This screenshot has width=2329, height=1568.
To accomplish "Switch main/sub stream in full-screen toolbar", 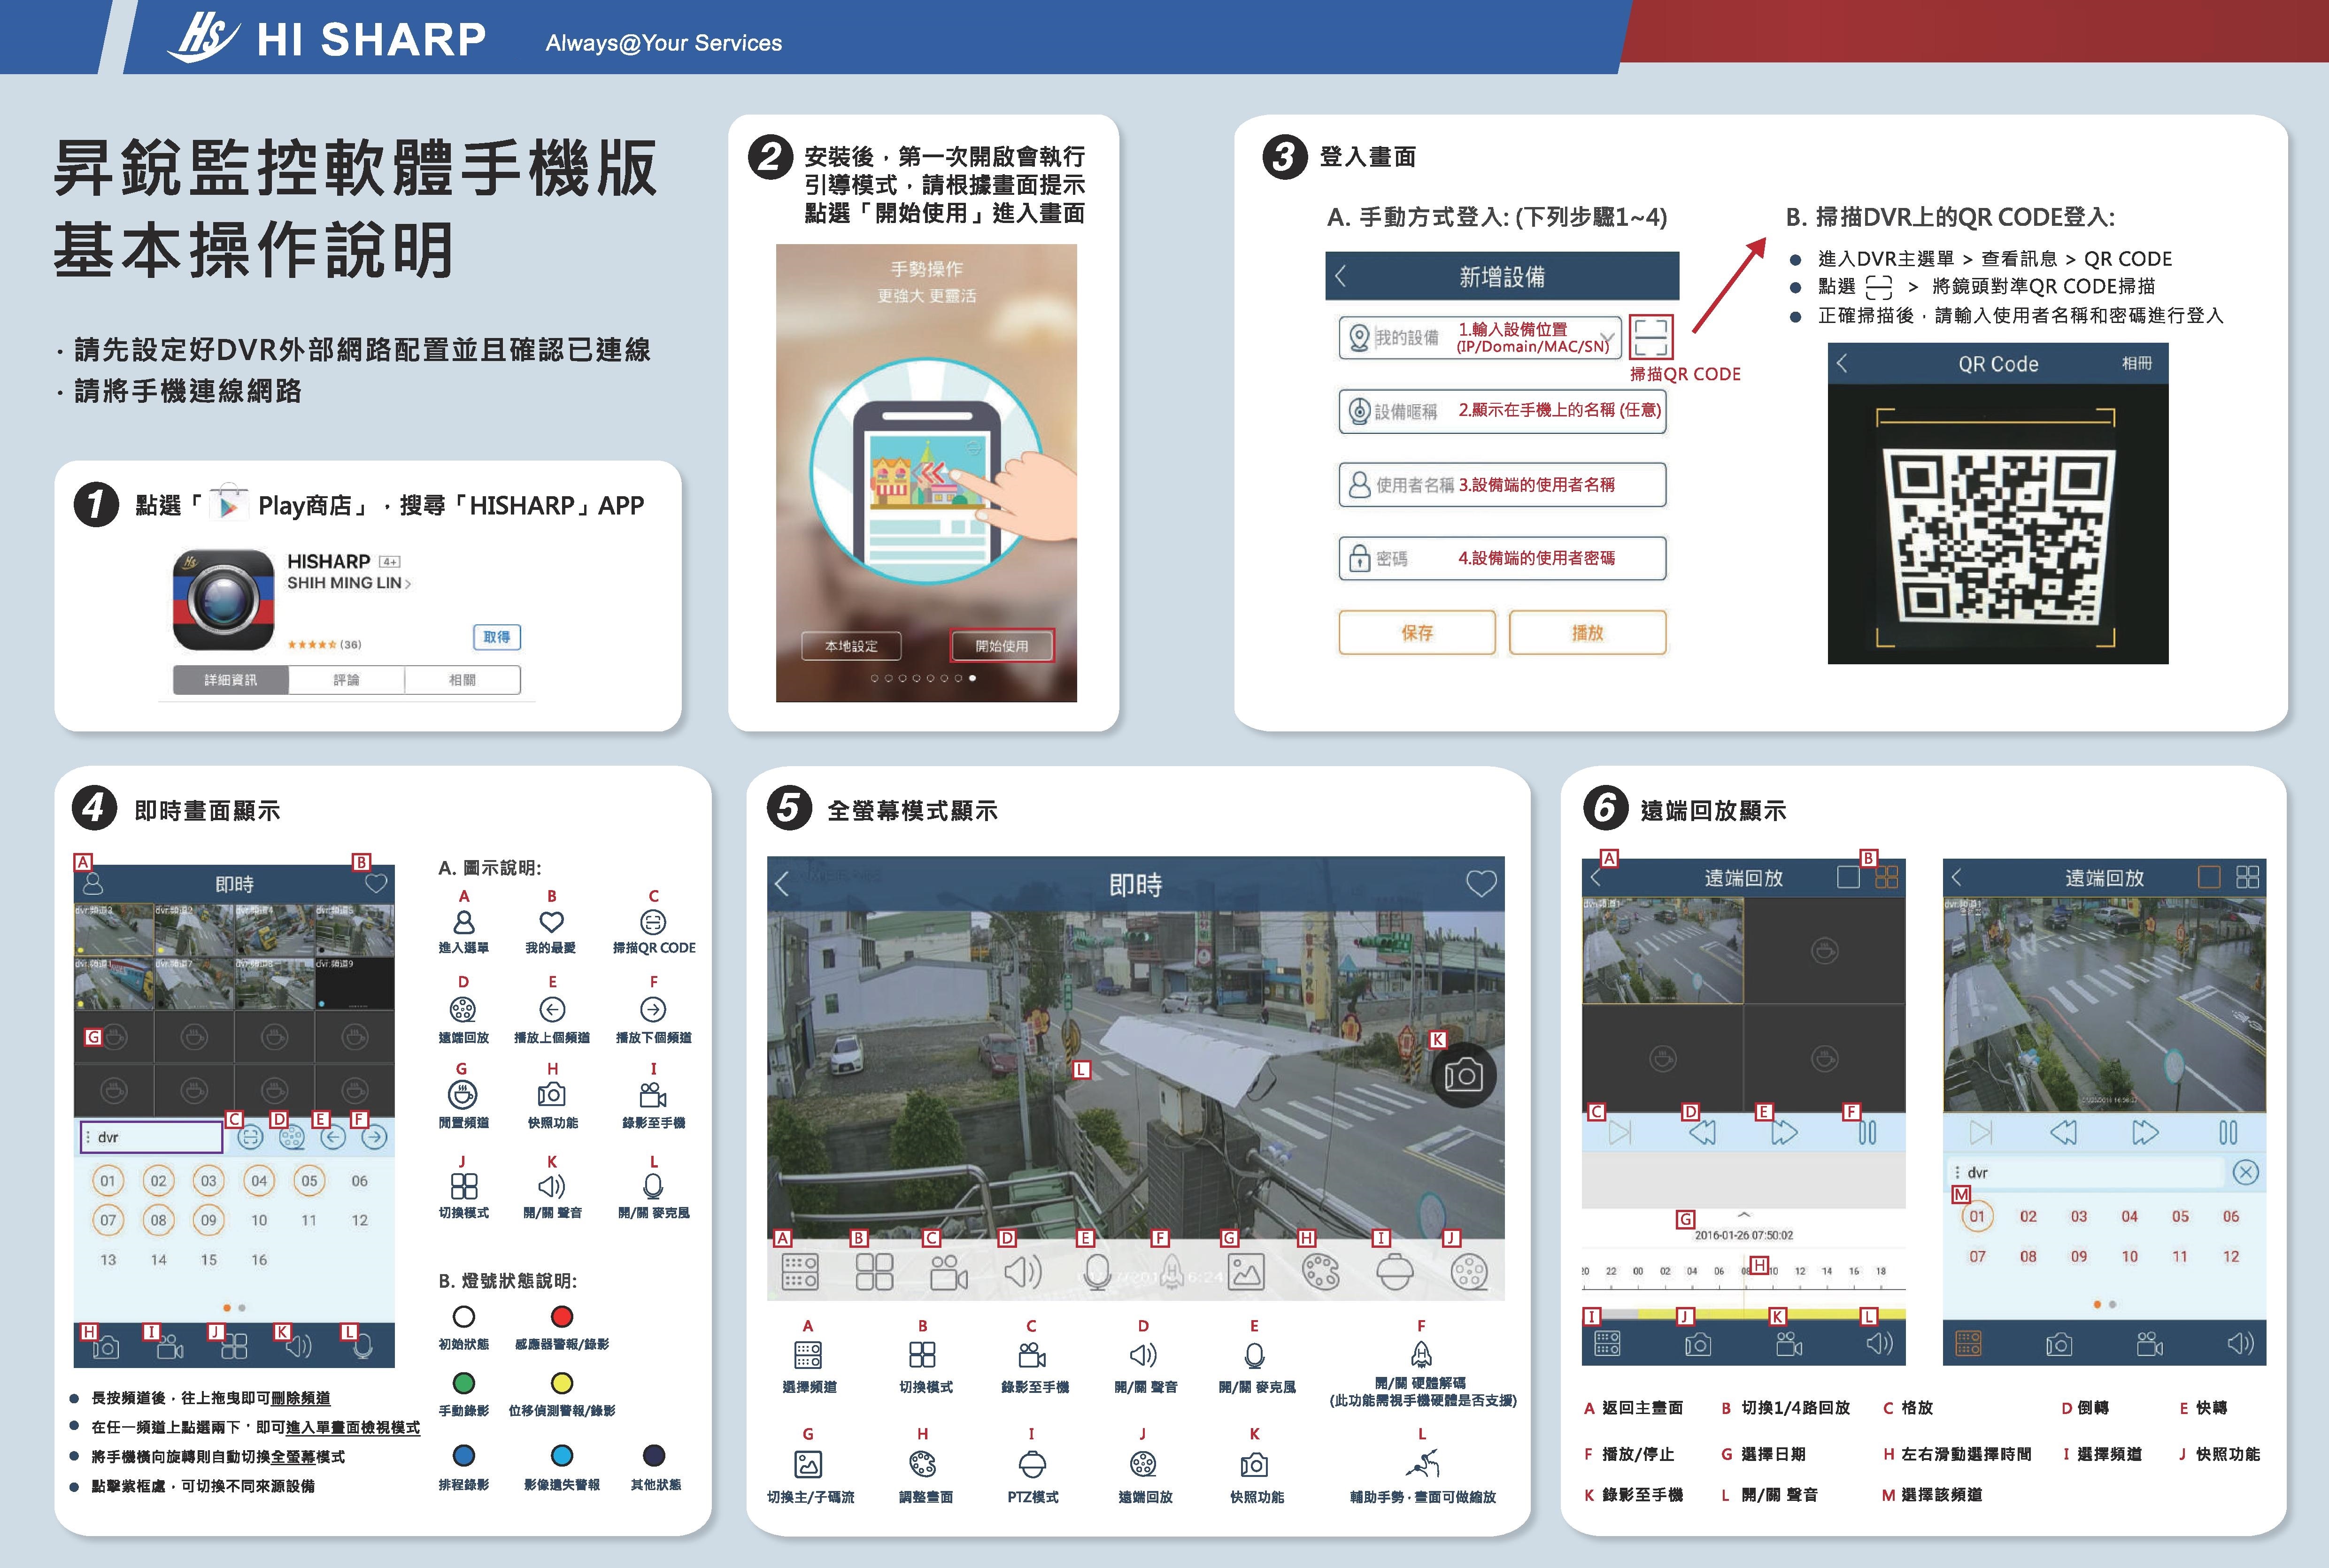I will click(x=1246, y=1272).
